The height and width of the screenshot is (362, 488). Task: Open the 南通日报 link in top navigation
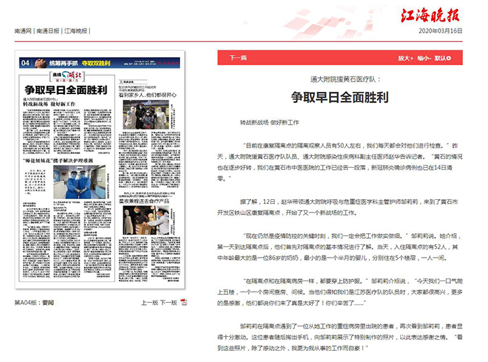48,31
